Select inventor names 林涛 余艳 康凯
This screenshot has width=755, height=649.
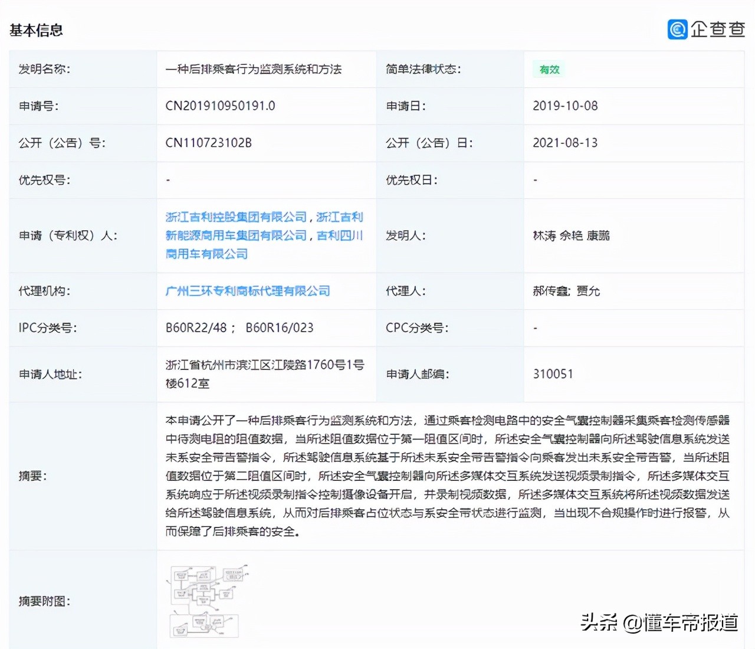571,235
